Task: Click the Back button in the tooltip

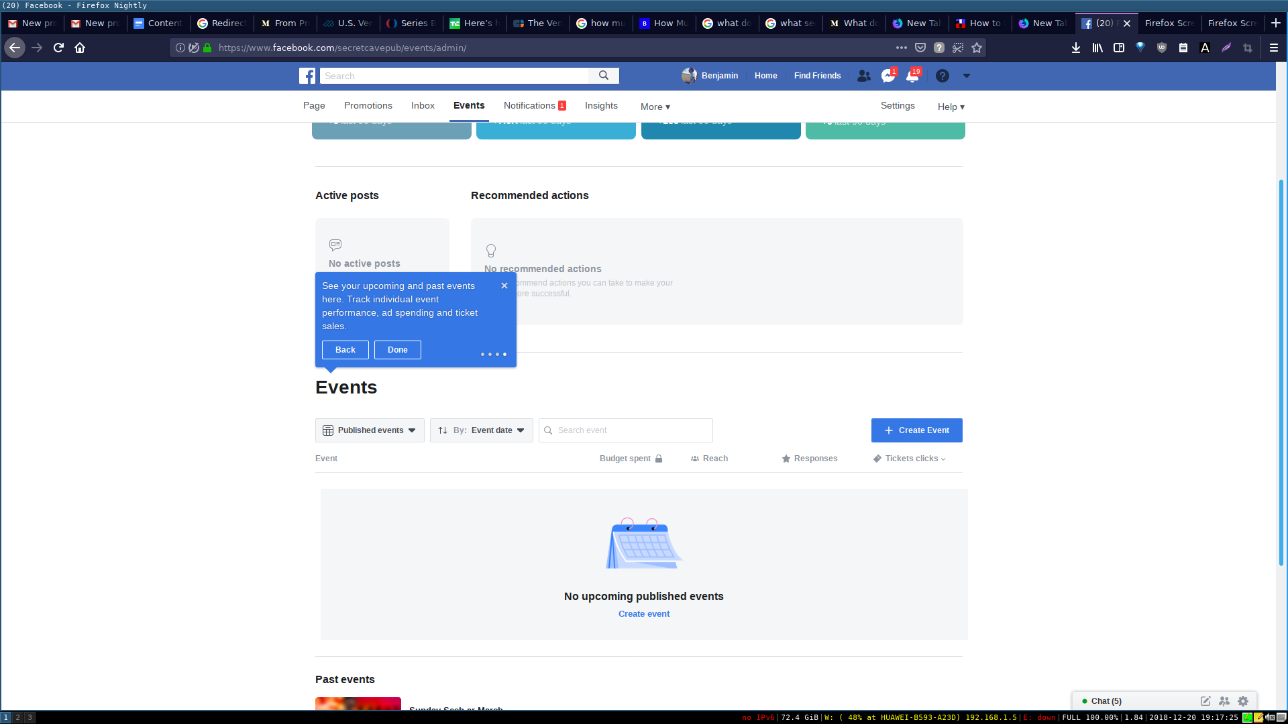Action: point(345,350)
